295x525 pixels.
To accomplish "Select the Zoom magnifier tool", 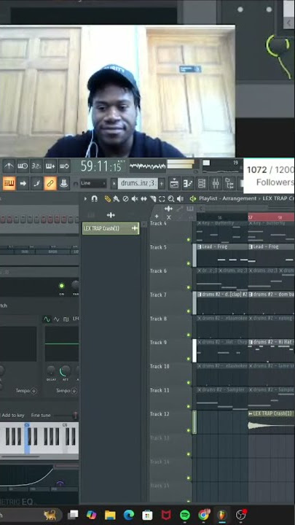I will click(171, 199).
